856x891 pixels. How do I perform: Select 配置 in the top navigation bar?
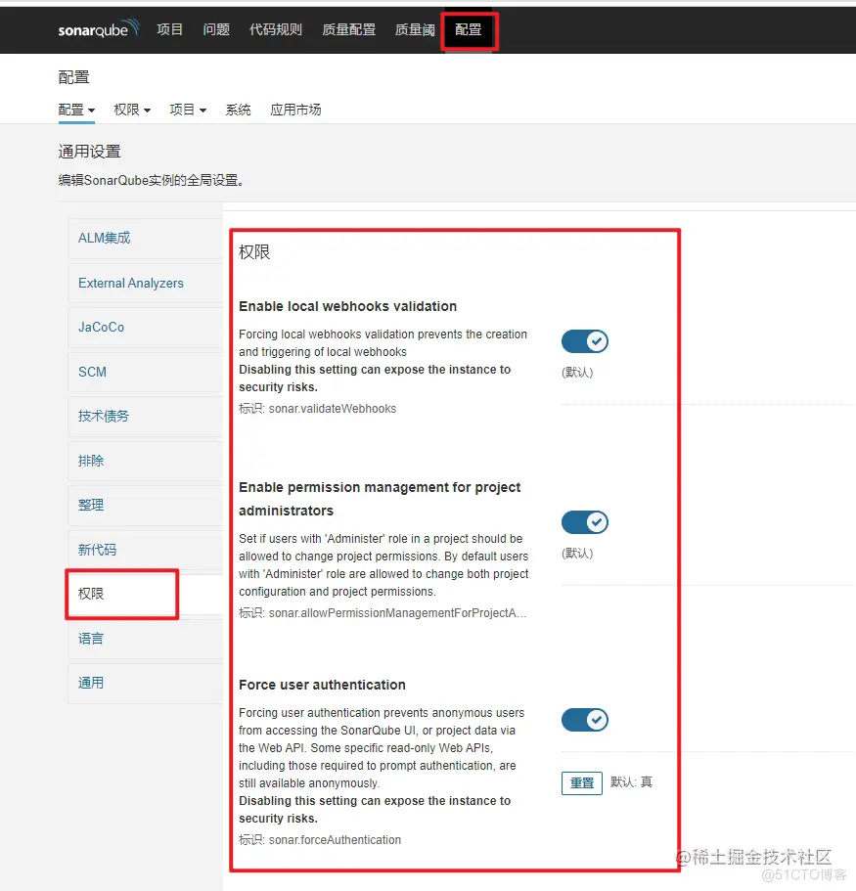pyautogui.click(x=469, y=29)
